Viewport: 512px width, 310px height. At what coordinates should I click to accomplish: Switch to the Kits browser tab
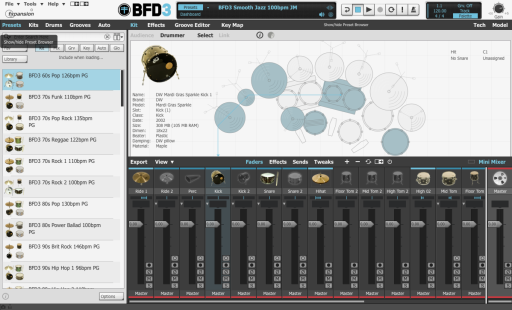[x=33, y=25]
